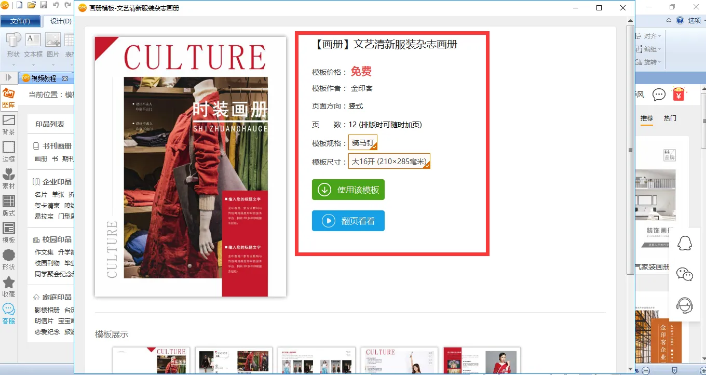Open the 恋爱纪念 category link
This screenshot has width=706, height=375.
click(x=47, y=331)
